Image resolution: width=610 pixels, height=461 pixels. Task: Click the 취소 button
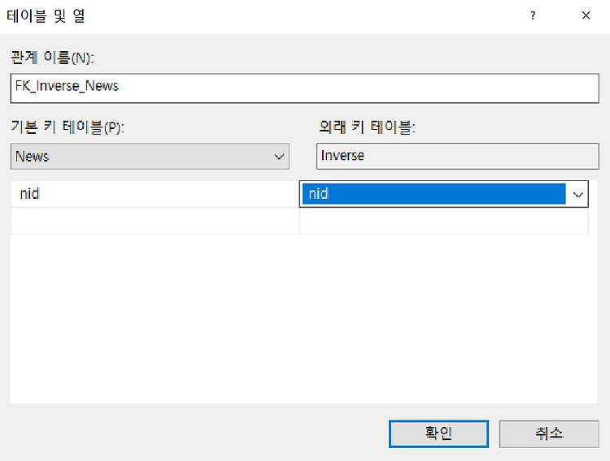tap(549, 433)
